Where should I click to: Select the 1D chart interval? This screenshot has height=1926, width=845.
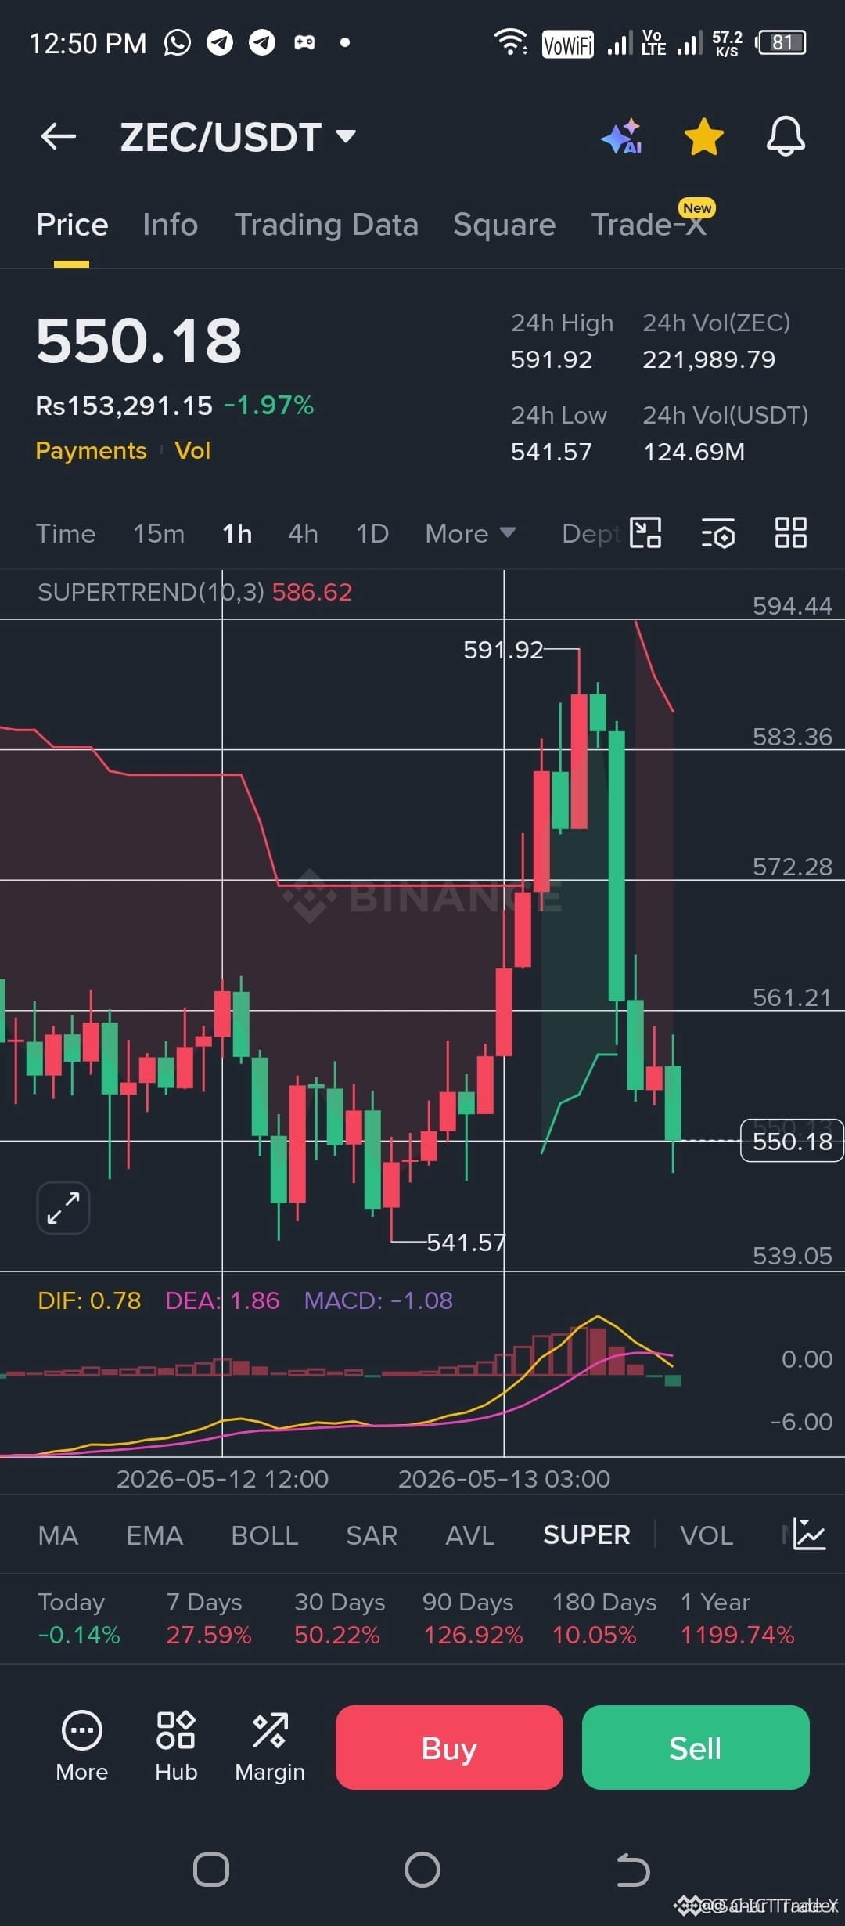(x=372, y=534)
